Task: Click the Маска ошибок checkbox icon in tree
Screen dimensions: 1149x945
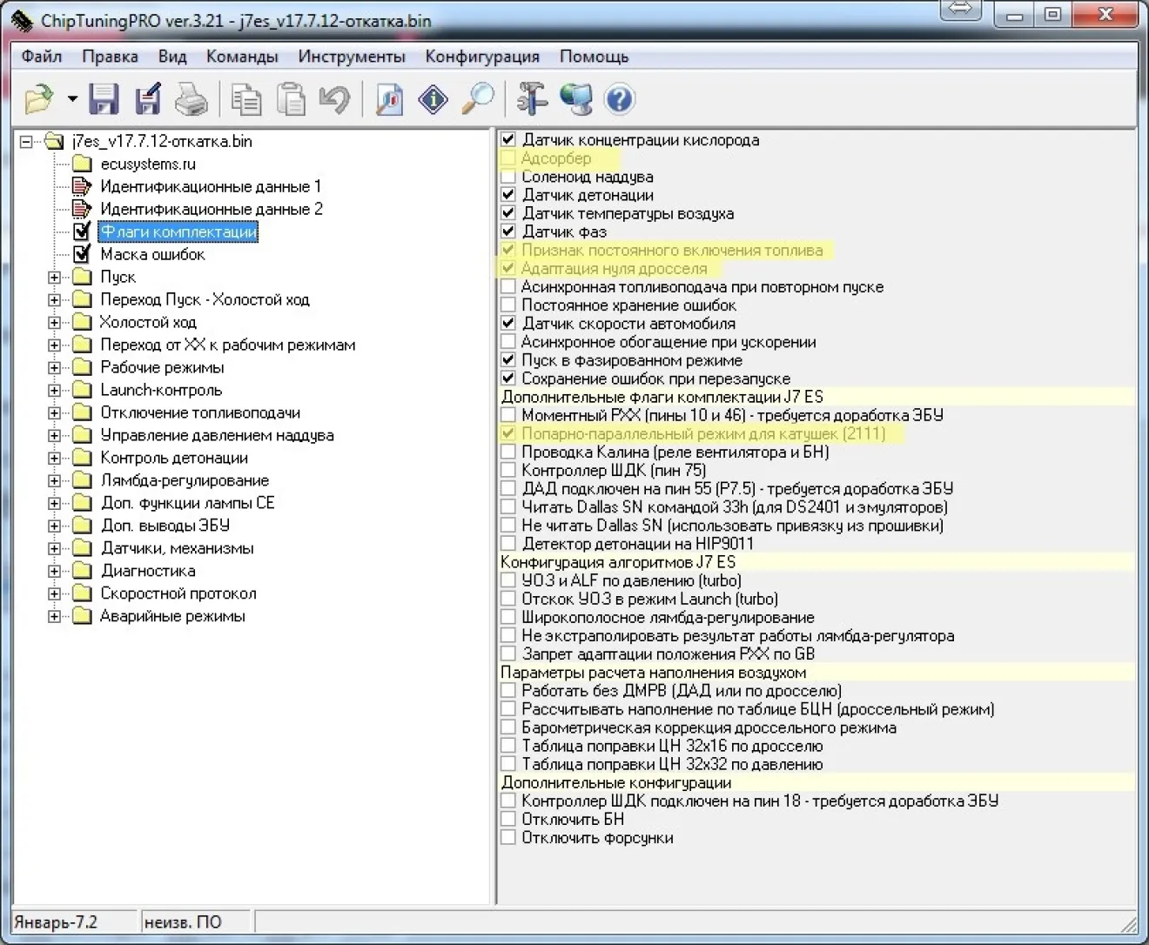Action: click(x=82, y=254)
